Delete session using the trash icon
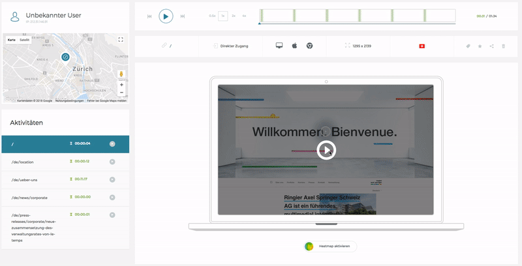Viewport: 522px width, 266px height. (503, 46)
